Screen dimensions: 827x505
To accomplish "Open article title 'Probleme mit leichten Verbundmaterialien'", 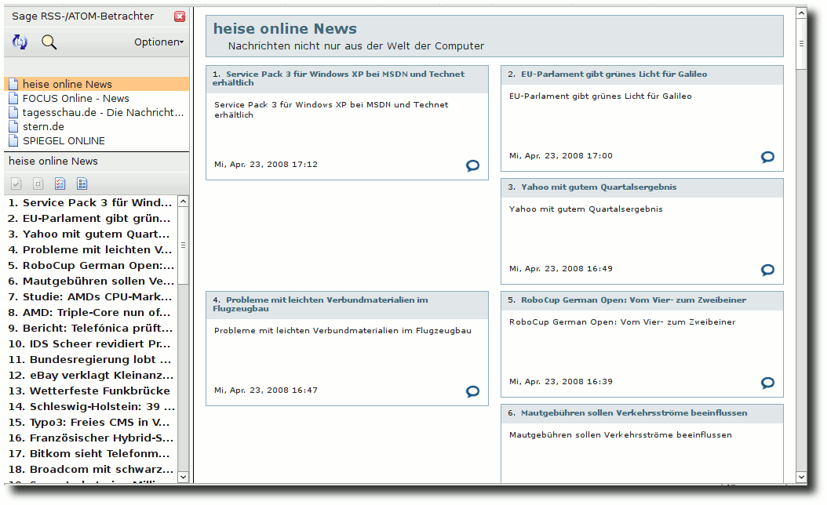I will (x=321, y=304).
